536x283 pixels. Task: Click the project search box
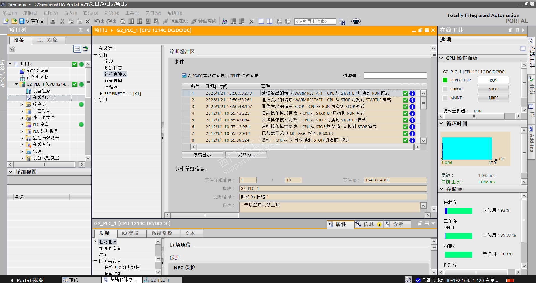315,22
